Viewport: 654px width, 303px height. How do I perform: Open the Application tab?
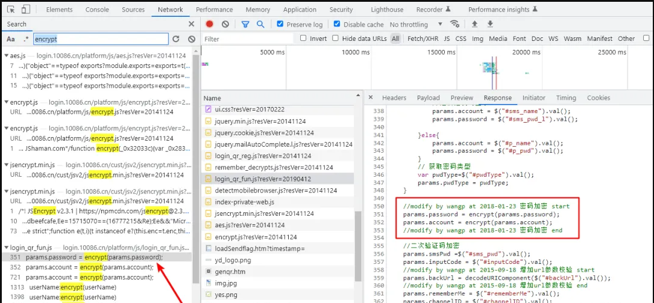click(300, 10)
